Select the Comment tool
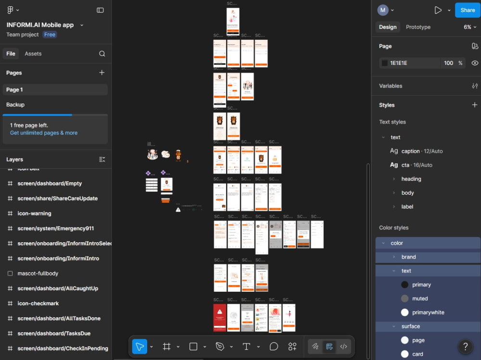The width and height of the screenshot is (481, 360). (274, 347)
